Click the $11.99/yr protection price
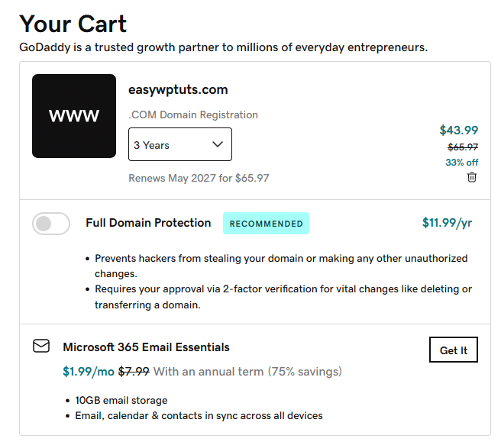 (447, 223)
